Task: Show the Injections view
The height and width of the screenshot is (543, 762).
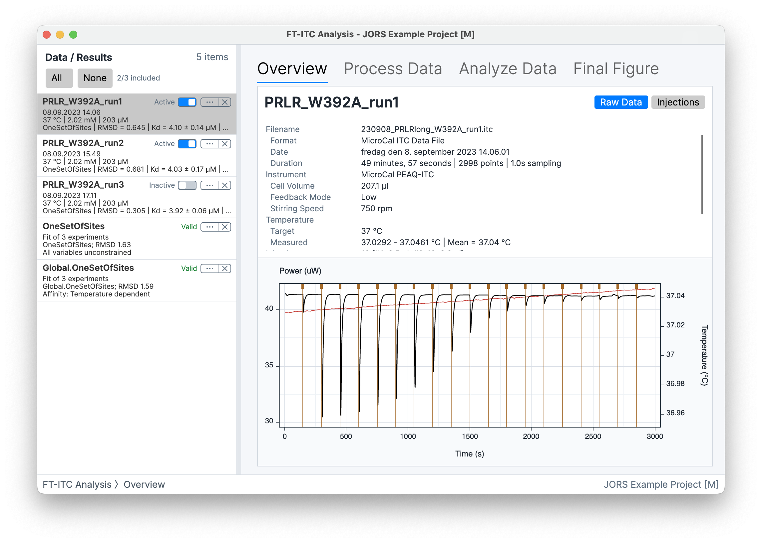Action: click(678, 102)
